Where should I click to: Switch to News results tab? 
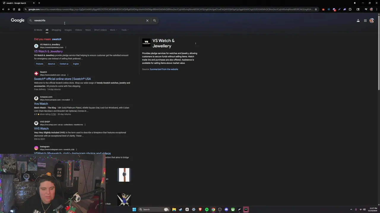coord(88,30)
